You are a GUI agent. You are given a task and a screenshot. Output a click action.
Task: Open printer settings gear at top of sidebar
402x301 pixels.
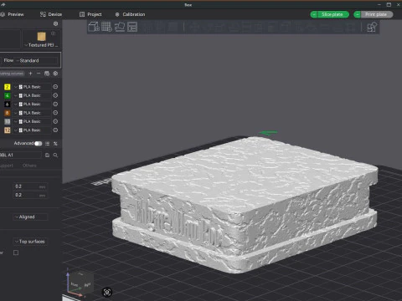tap(55, 23)
